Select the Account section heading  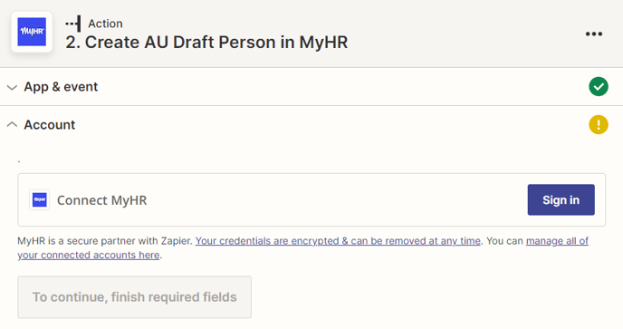pyautogui.click(x=50, y=125)
